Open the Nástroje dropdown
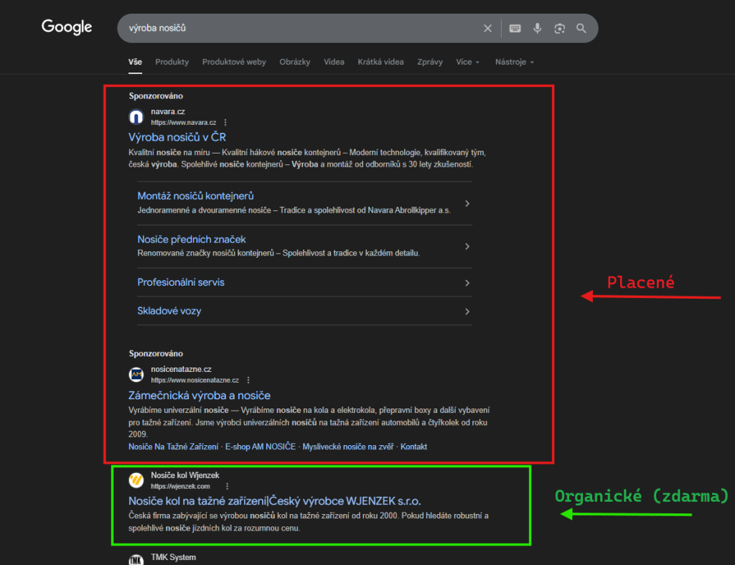 (x=514, y=62)
